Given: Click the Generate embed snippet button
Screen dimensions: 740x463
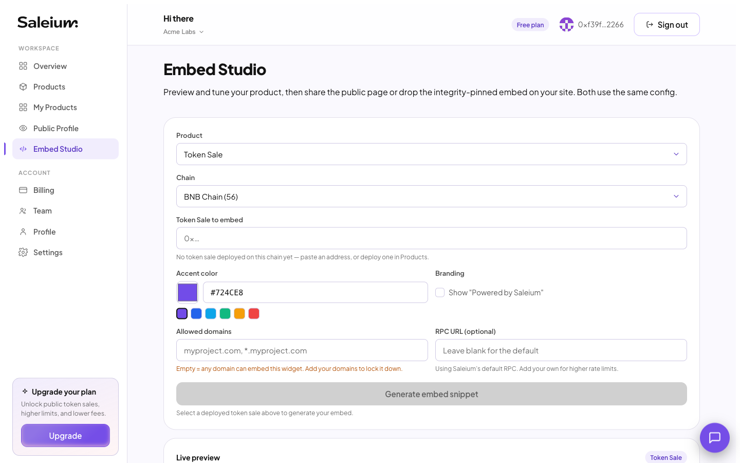Looking at the screenshot, I should [432, 394].
